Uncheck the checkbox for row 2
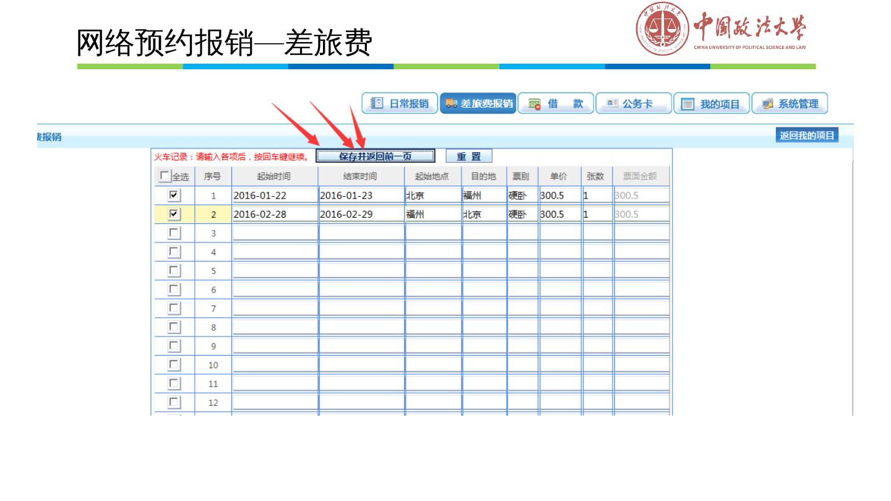The width and height of the screenshot is (891, 501). tap(174, 214)
